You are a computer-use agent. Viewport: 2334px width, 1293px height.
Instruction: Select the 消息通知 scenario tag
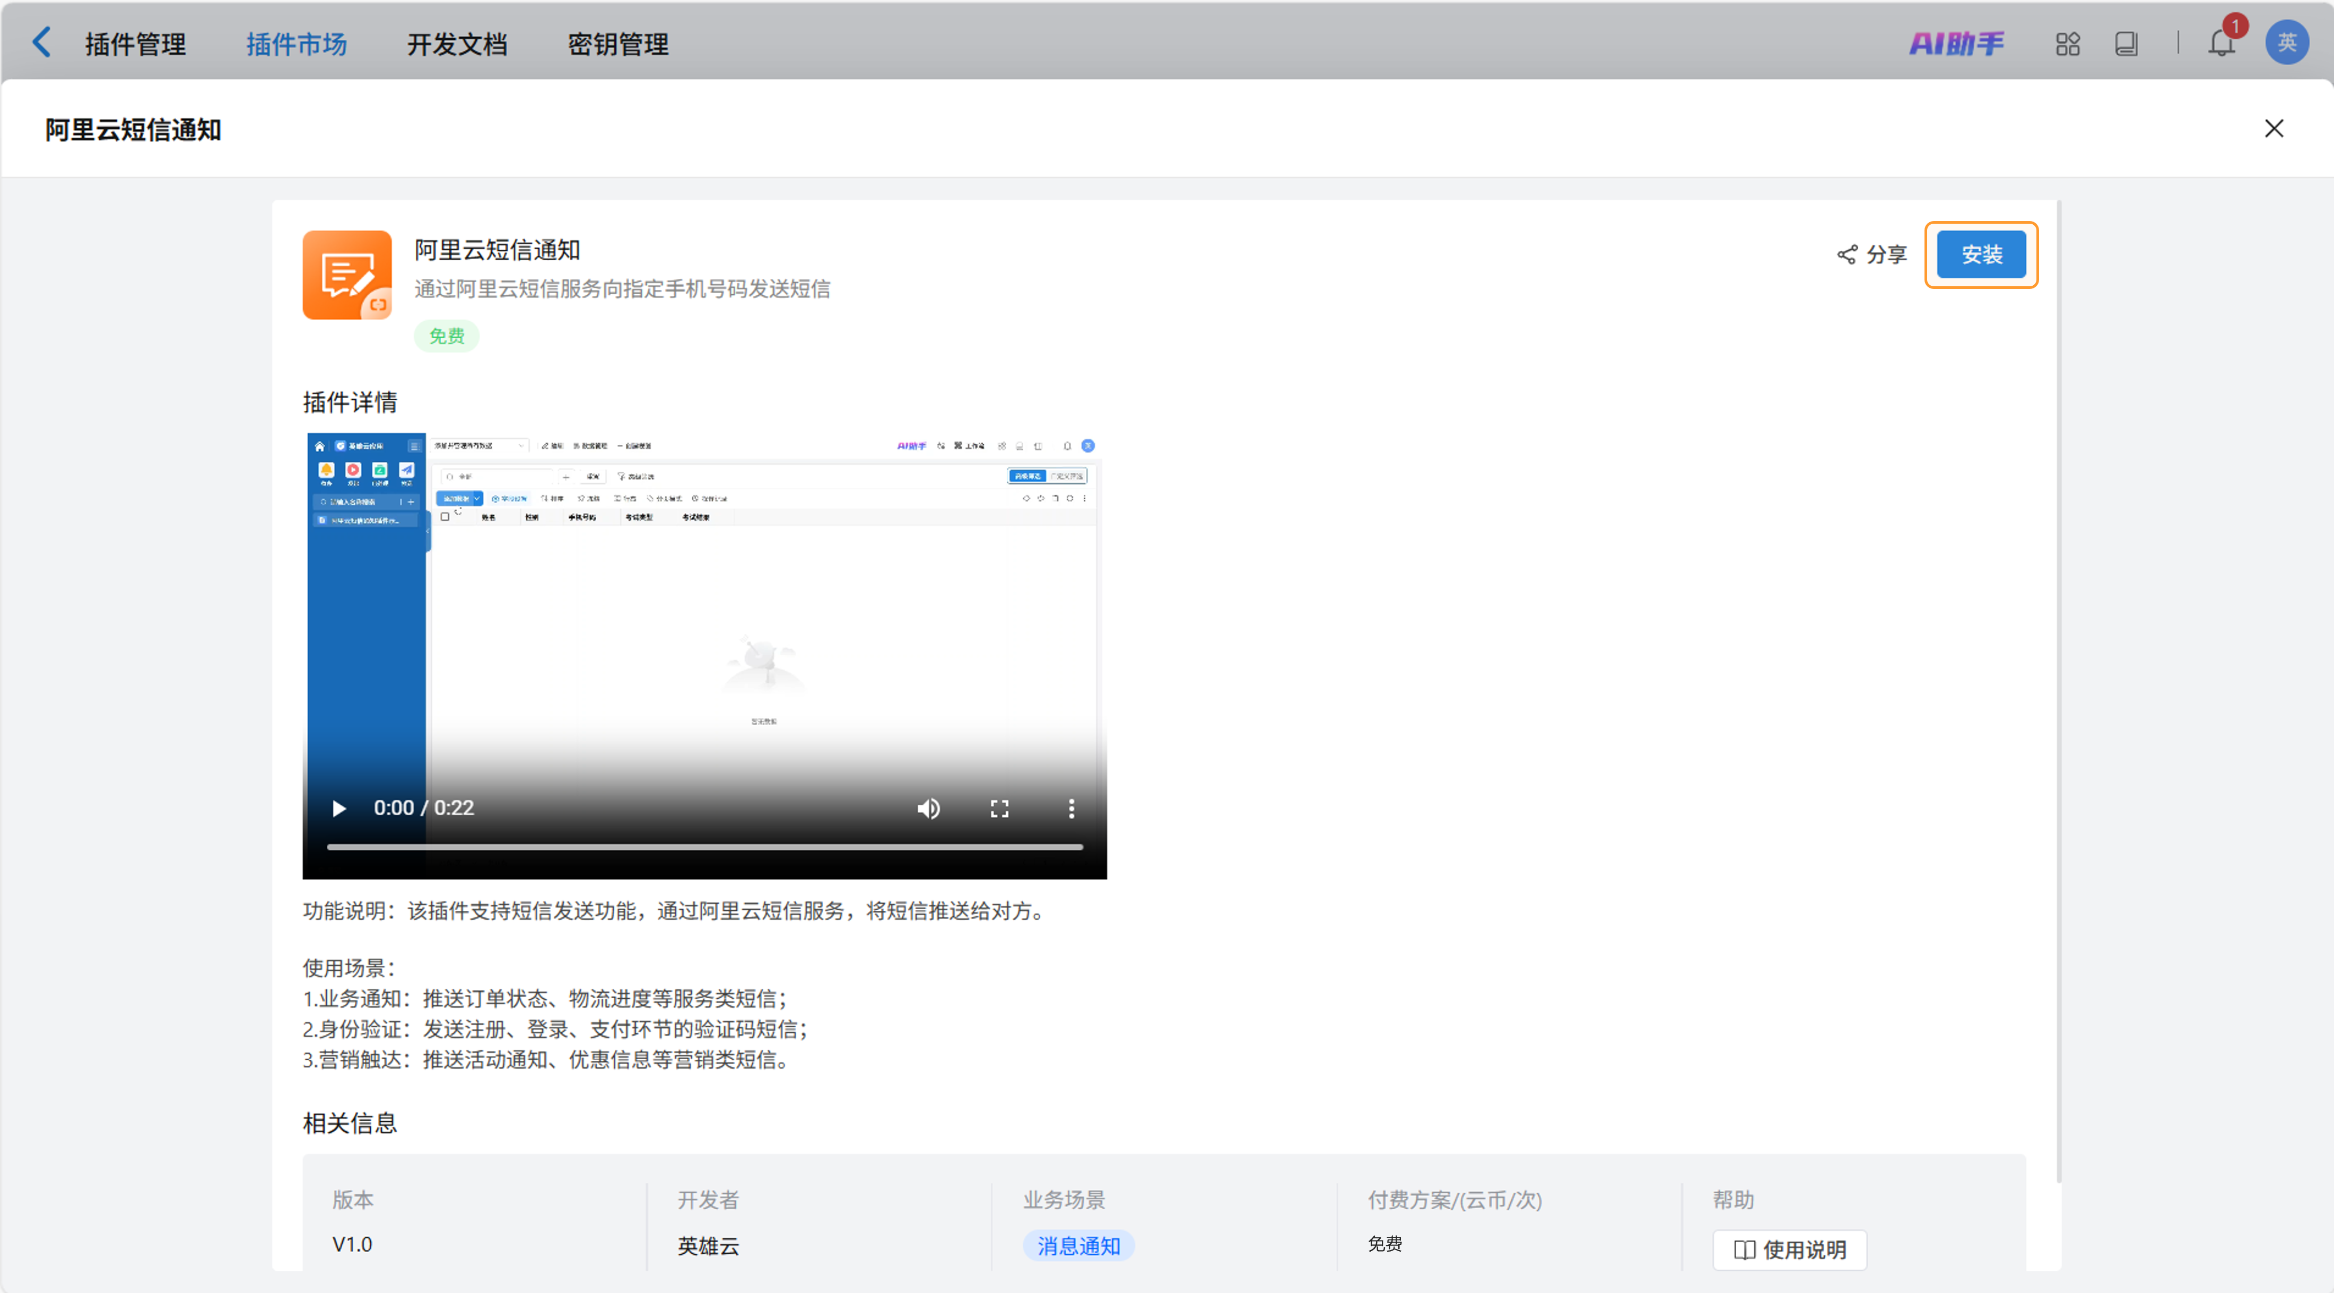coord(1078,1245)
